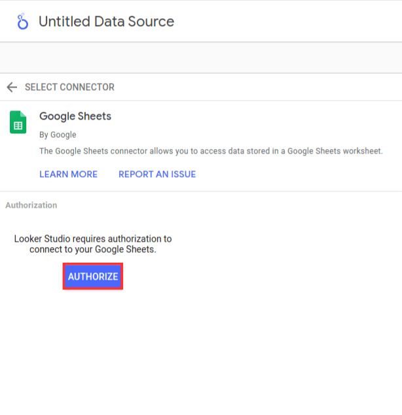
Task: Click empty space right of REPORT AN ISSUE
Action: tap(295, 174)
